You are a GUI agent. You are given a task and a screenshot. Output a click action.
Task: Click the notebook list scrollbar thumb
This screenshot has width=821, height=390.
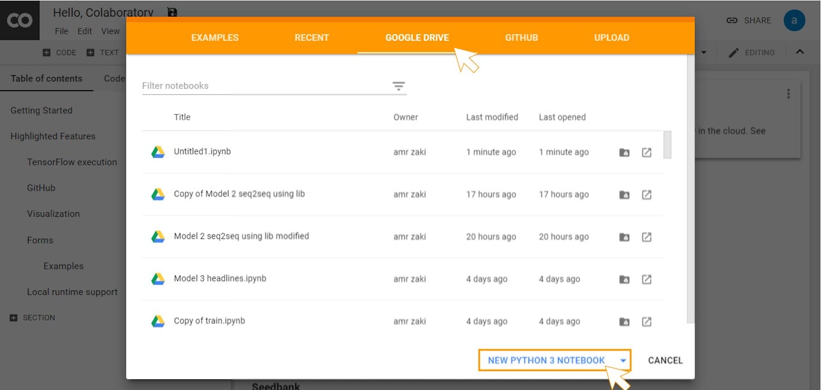coord(667,145)
